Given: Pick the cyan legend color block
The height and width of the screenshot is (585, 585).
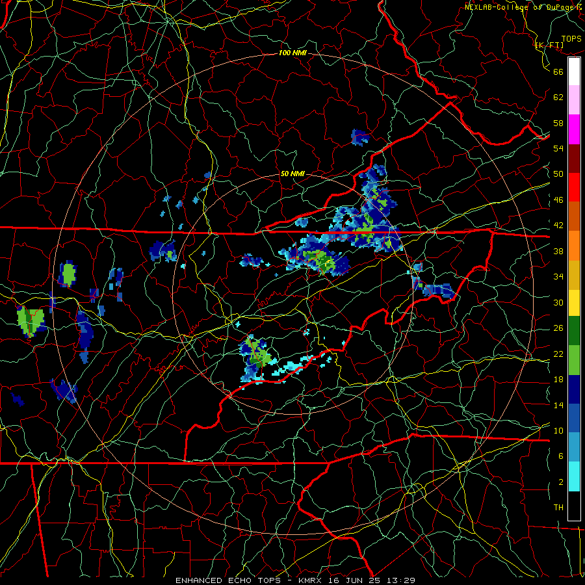Looking at the screenshot, I should [x=574, y=476].
